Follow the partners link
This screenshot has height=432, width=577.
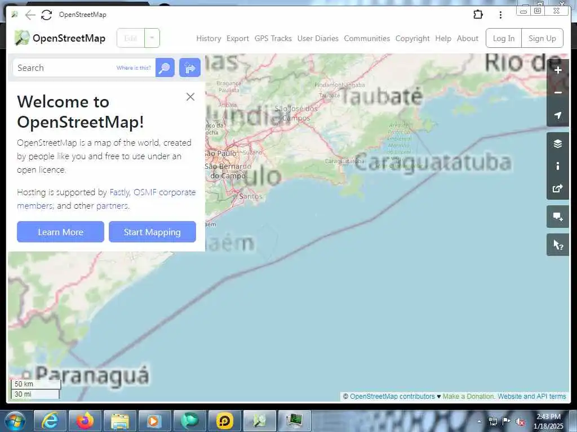[112, 206]
